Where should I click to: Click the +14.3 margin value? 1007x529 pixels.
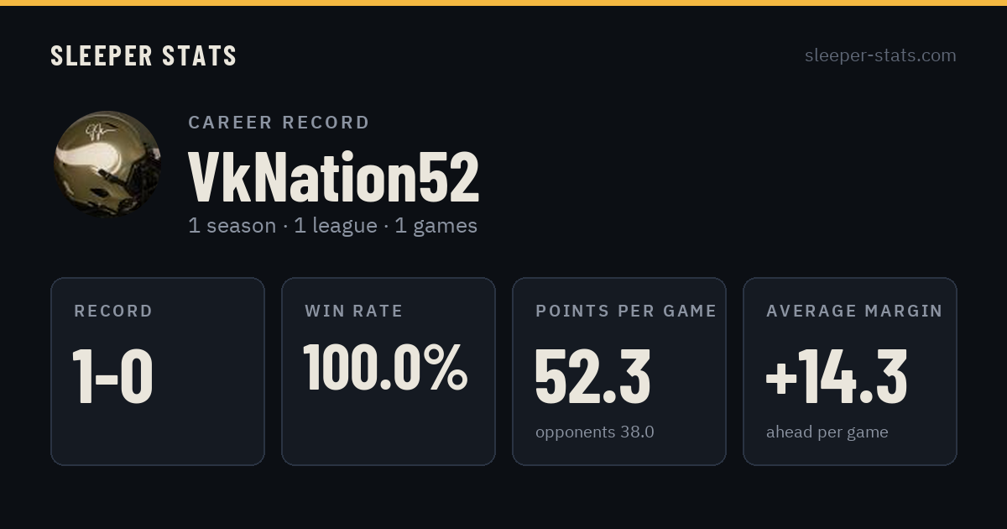pyautogui.click(x=837, y=376)
